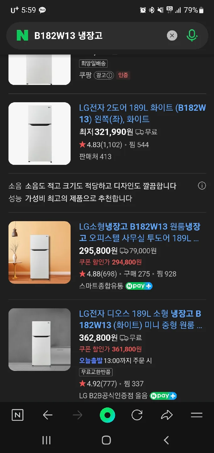Image resolution: width=214 pixels, height=453 pixels.
Task: Tap the green circle center button
Action: (107, 415)
